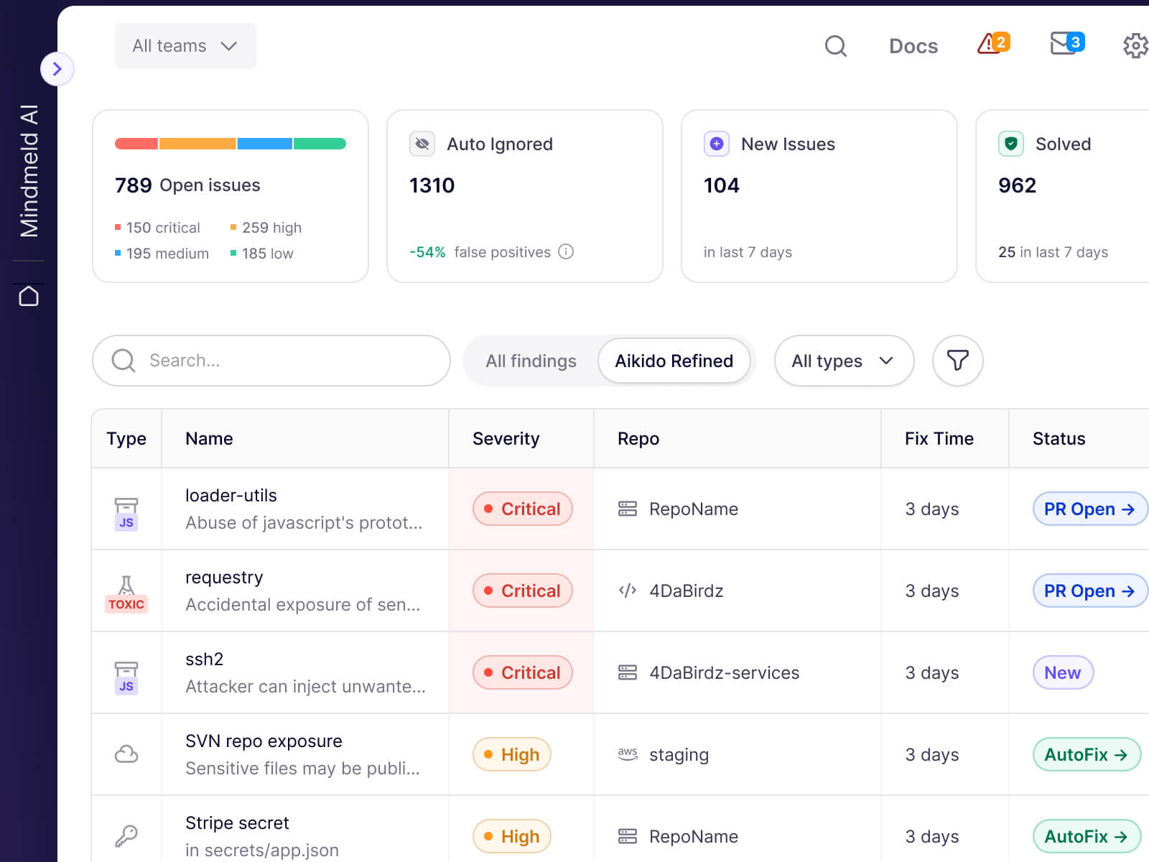Click the Critical badge for requestry

click(522, 590)
